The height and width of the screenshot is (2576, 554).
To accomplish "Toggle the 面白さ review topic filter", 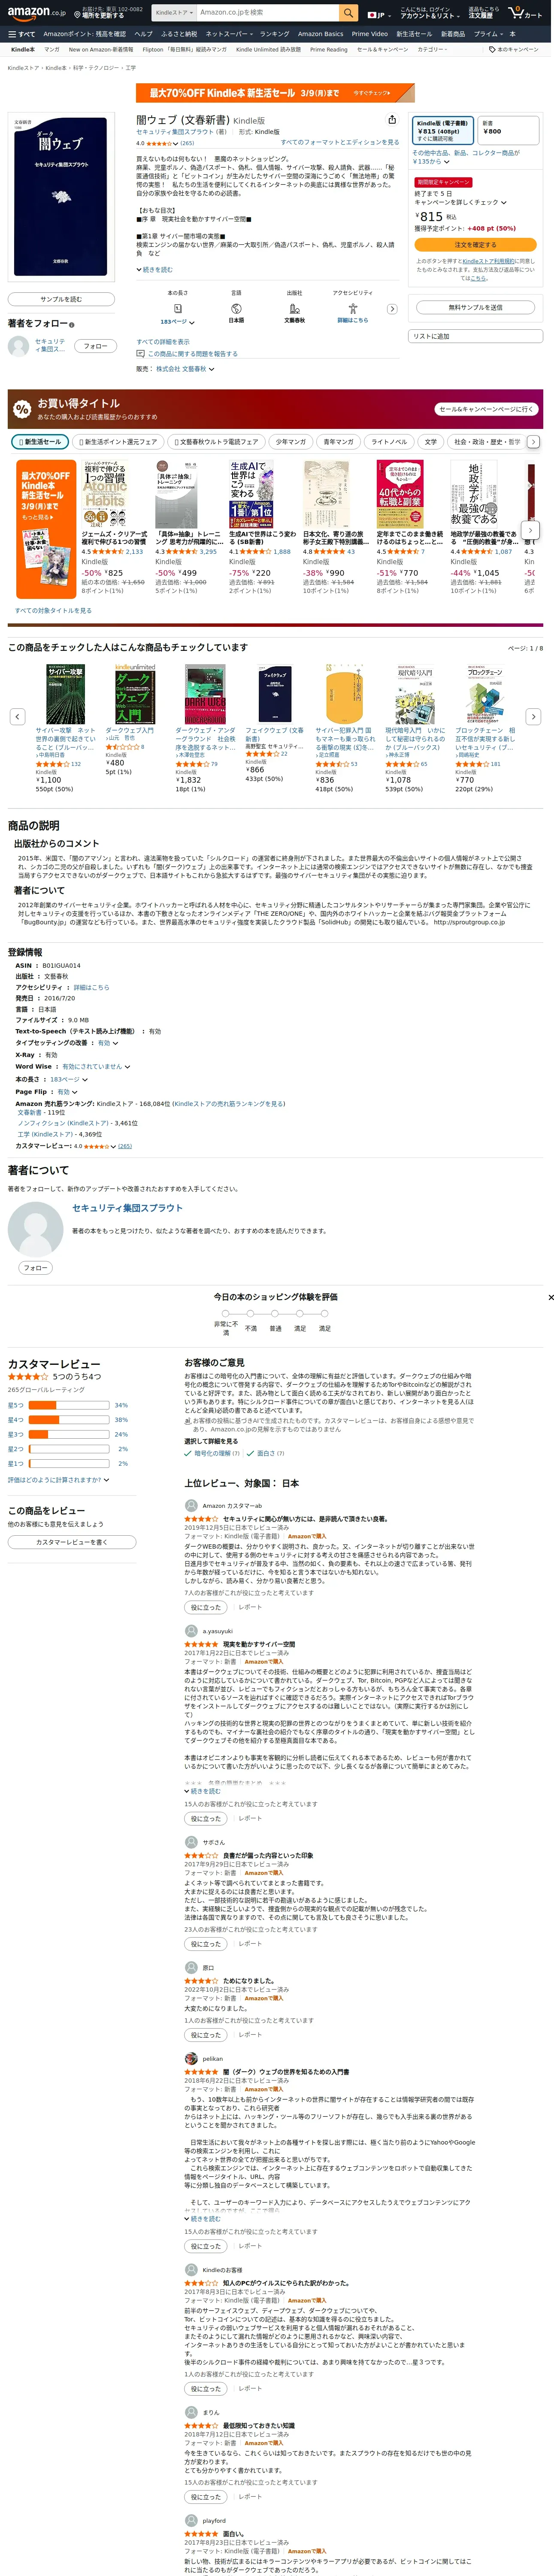I will [x=266, y=1453].
